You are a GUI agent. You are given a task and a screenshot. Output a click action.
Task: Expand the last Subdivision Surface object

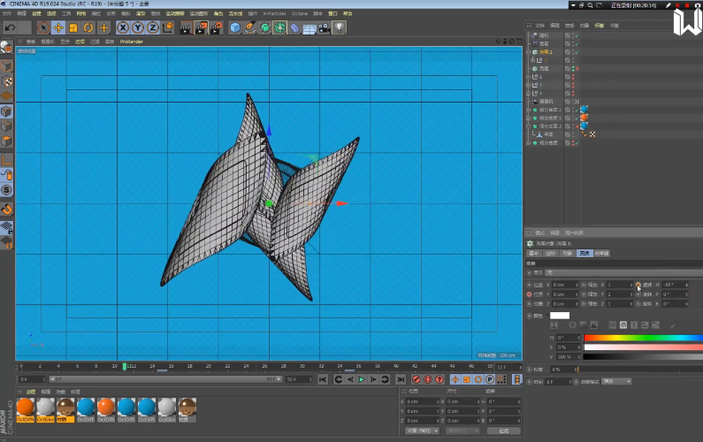(x=528, y=143)
